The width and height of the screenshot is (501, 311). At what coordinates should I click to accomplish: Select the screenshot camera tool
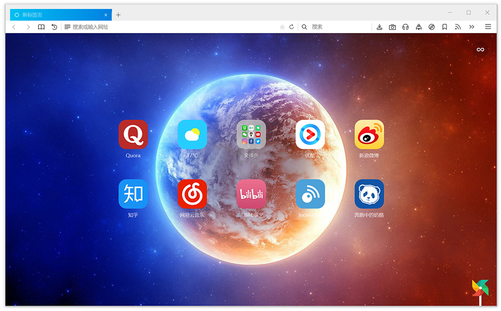(393, 27)
